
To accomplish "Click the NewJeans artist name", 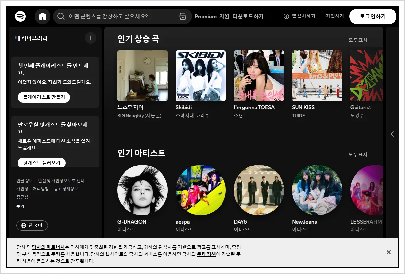I will pyautogui.click(x=304, y=222).
